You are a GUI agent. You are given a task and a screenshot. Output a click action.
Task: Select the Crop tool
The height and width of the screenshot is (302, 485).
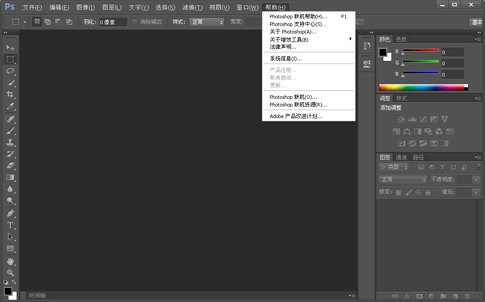tap(10, 94)
